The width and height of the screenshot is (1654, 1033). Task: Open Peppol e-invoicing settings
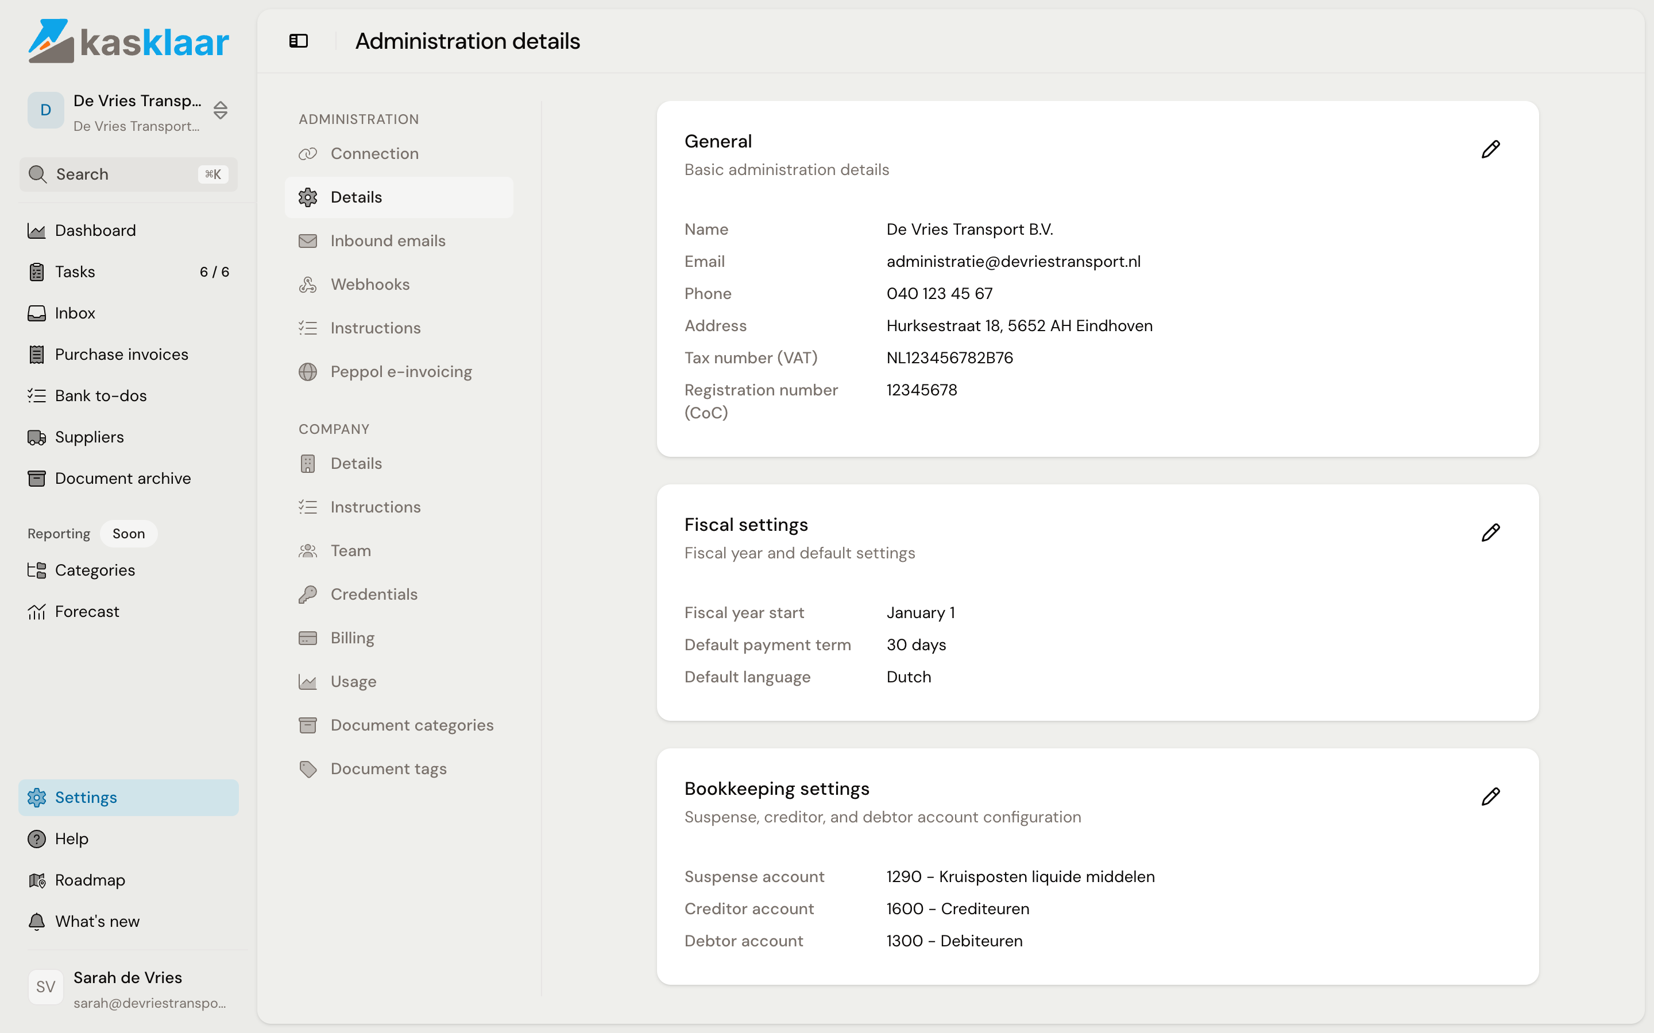coord(399,372)
